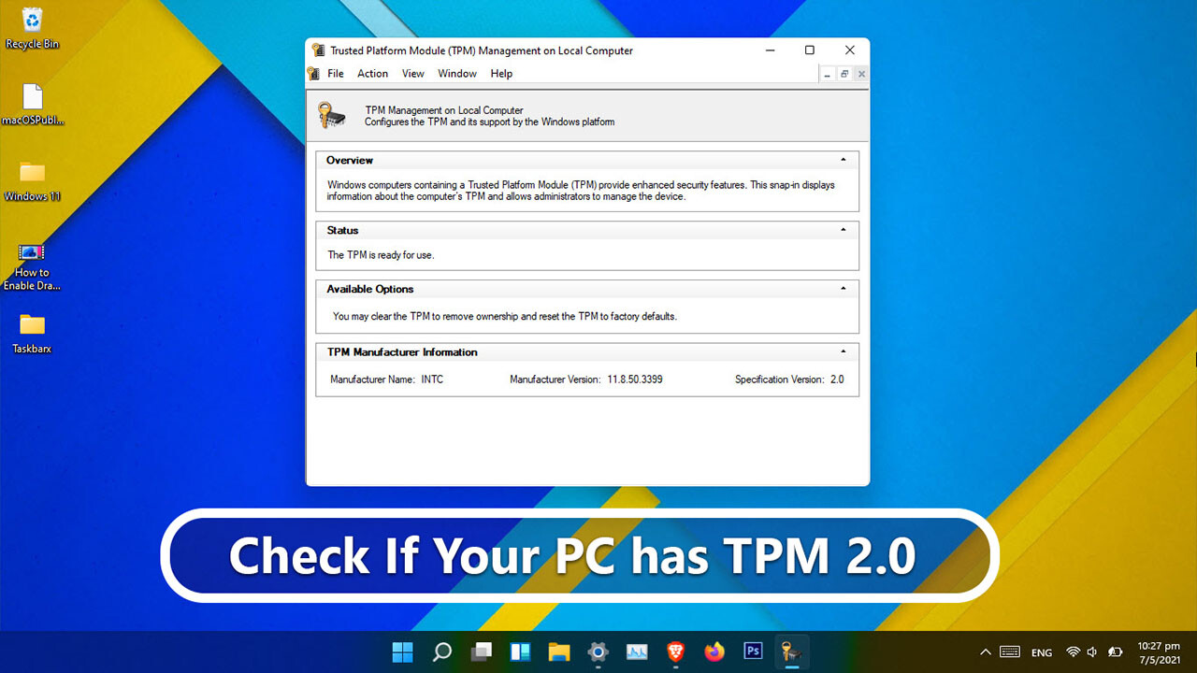Close the inner MMC child window
This screenshot has height=673, width=1197.
tap(861, 74)
